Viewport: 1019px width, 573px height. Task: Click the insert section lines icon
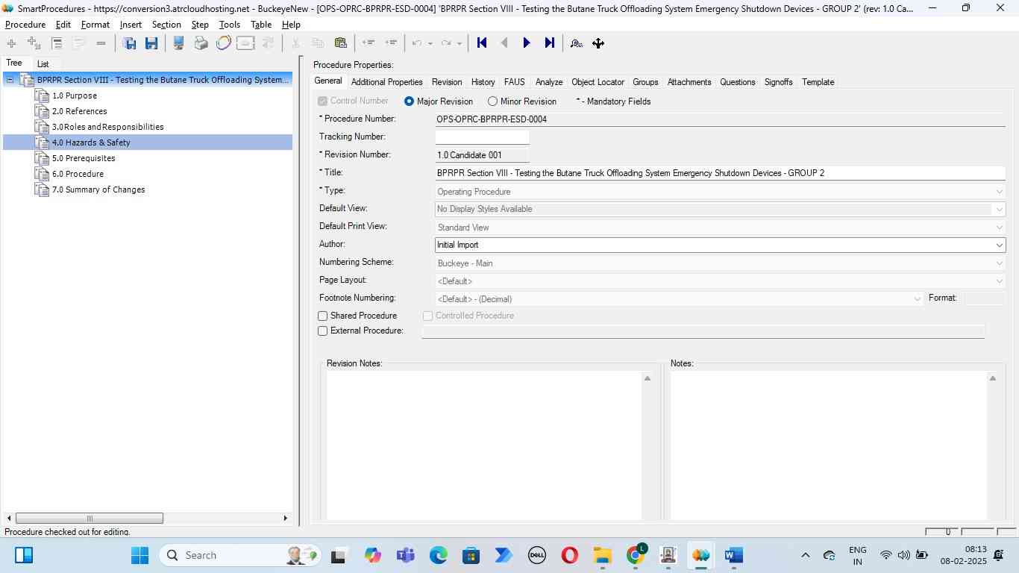tap(57, 43)
